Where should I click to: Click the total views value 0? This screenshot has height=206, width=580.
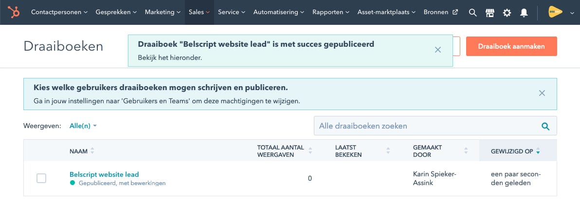coord(310,179)
